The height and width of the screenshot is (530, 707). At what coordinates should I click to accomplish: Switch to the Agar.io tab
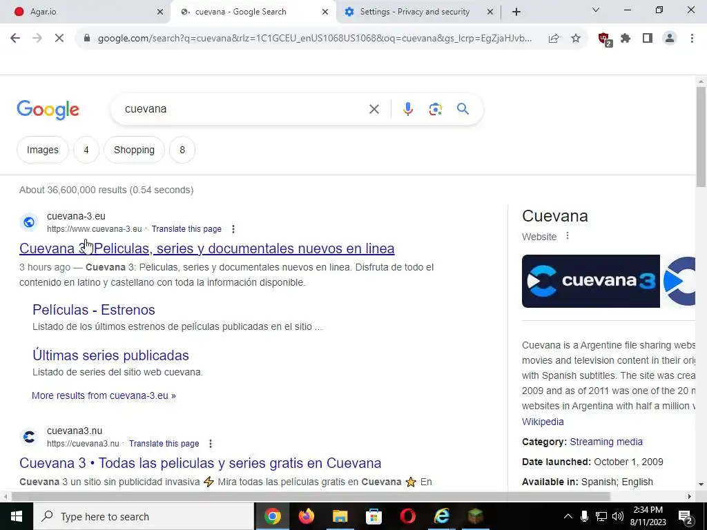coord(85,12)
